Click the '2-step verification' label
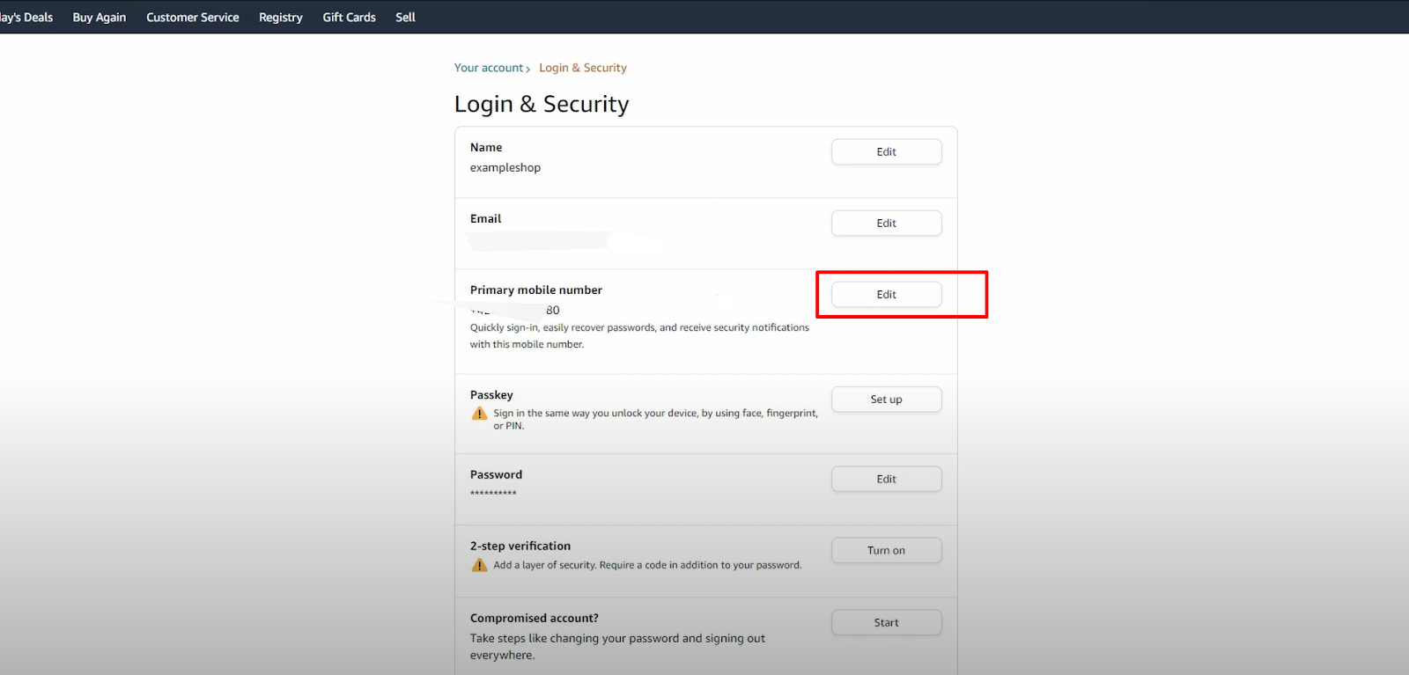 pyautogui.click(x=520, y=546)
